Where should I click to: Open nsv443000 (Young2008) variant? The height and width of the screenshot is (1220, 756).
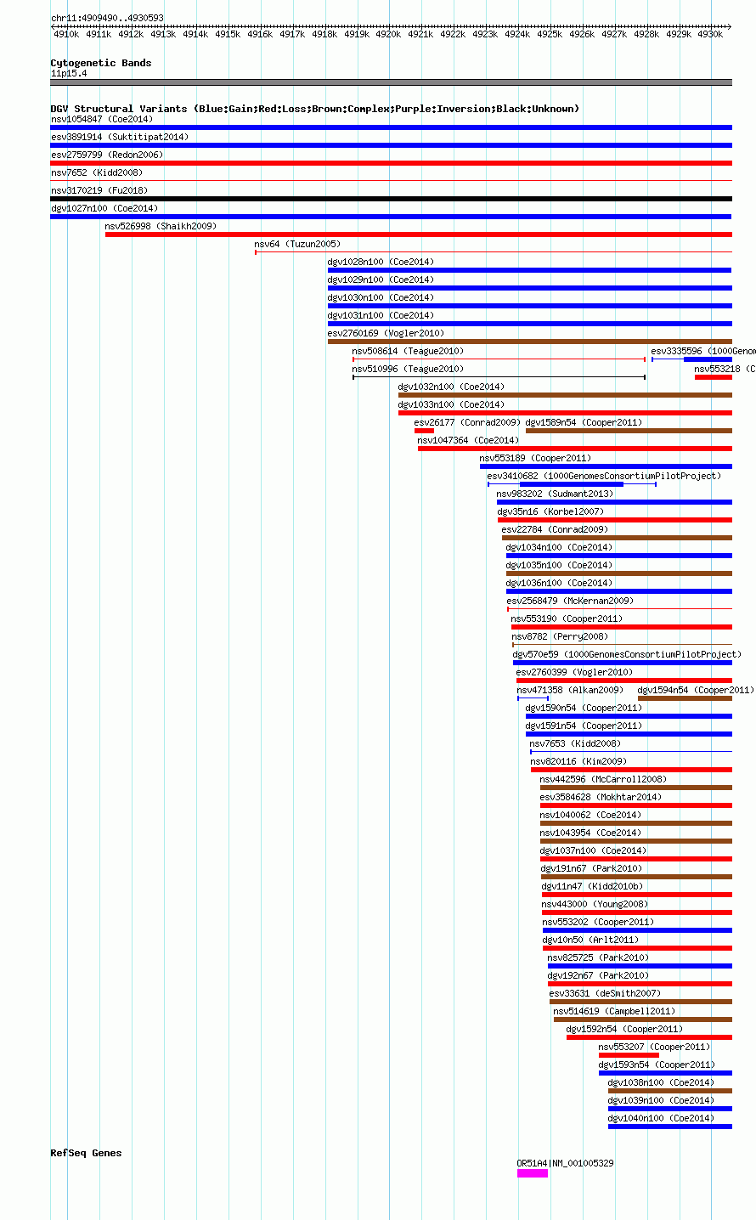595,904
